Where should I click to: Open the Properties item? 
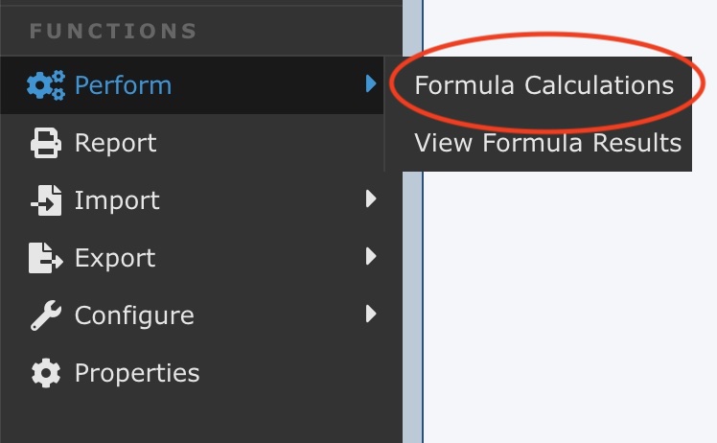(x=137, y=372)
